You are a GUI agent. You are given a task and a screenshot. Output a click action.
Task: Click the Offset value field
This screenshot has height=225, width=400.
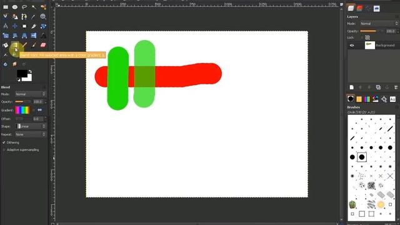pos(38,119)
